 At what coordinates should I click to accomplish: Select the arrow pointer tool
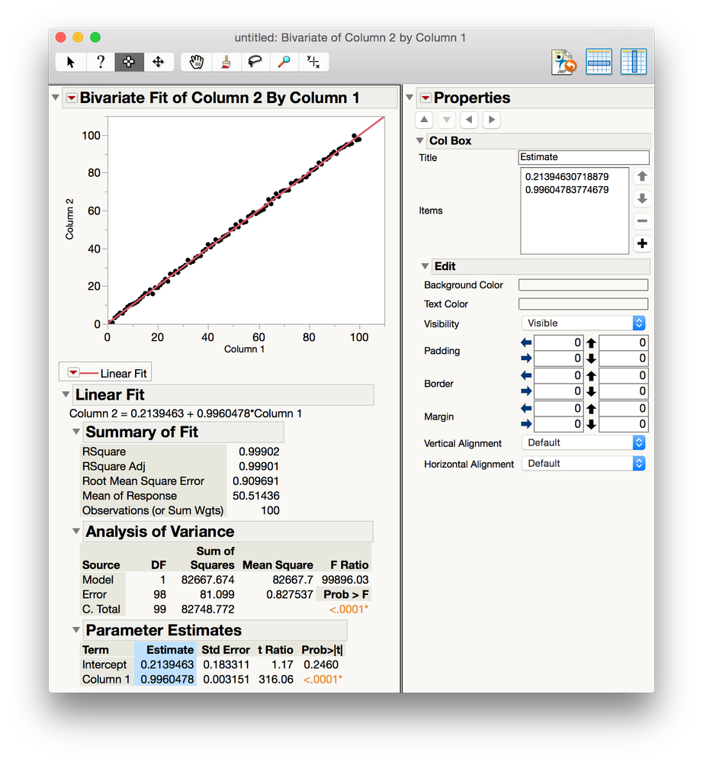(x=71, y=63)
